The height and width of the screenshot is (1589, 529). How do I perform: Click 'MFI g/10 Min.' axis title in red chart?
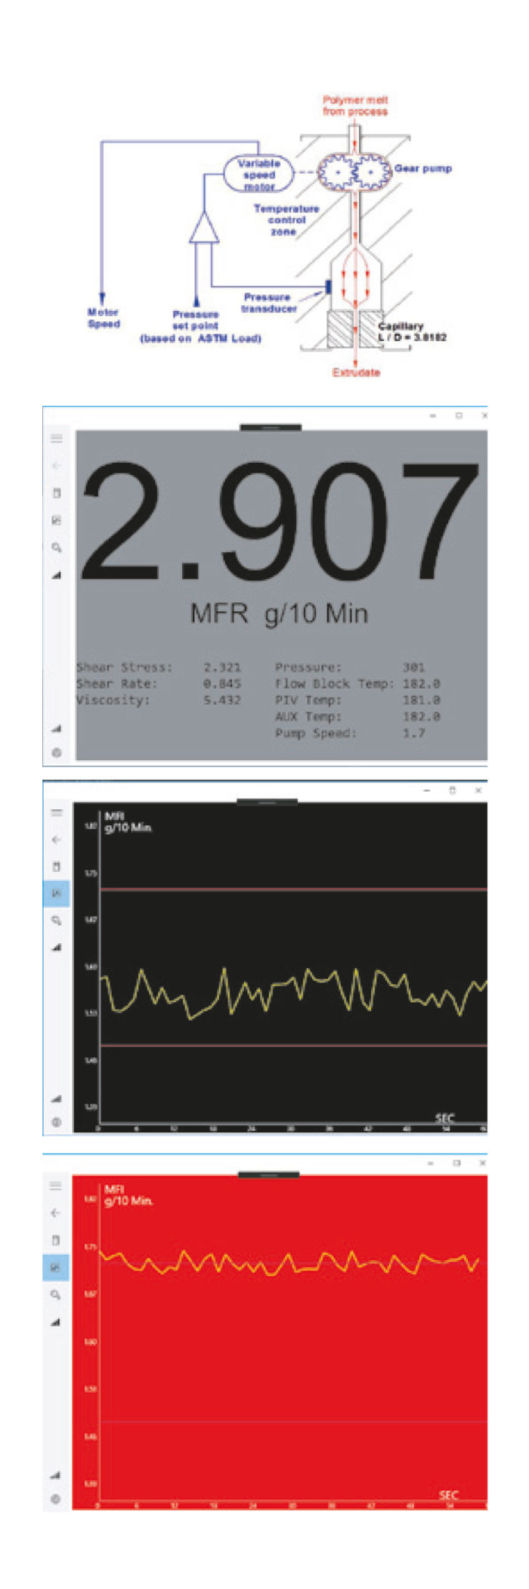(x=128, y=1195)
